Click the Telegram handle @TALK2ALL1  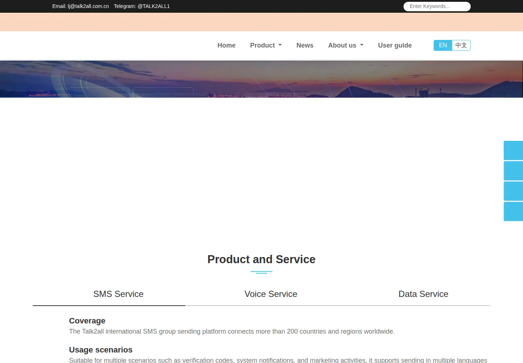[x=154, y=6]
